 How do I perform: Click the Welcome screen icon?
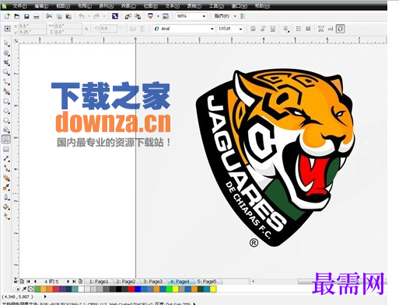(x=166, y=16)
